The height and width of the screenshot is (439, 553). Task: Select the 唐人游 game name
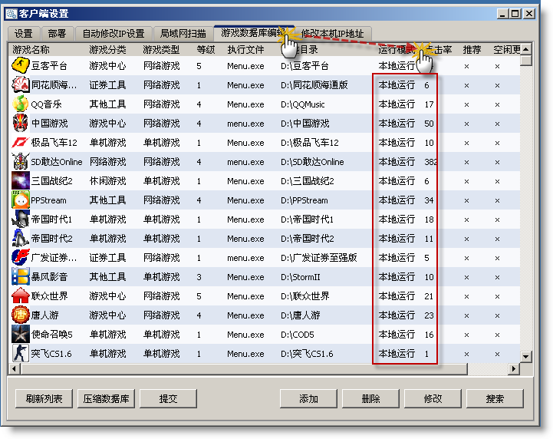point(44,315)
